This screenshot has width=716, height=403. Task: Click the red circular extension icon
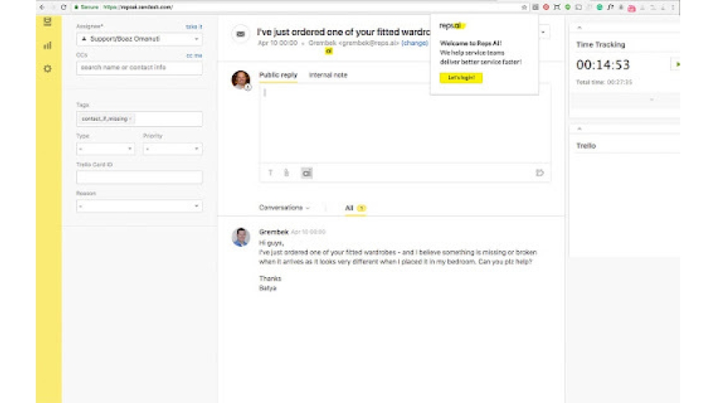point(546,7)
